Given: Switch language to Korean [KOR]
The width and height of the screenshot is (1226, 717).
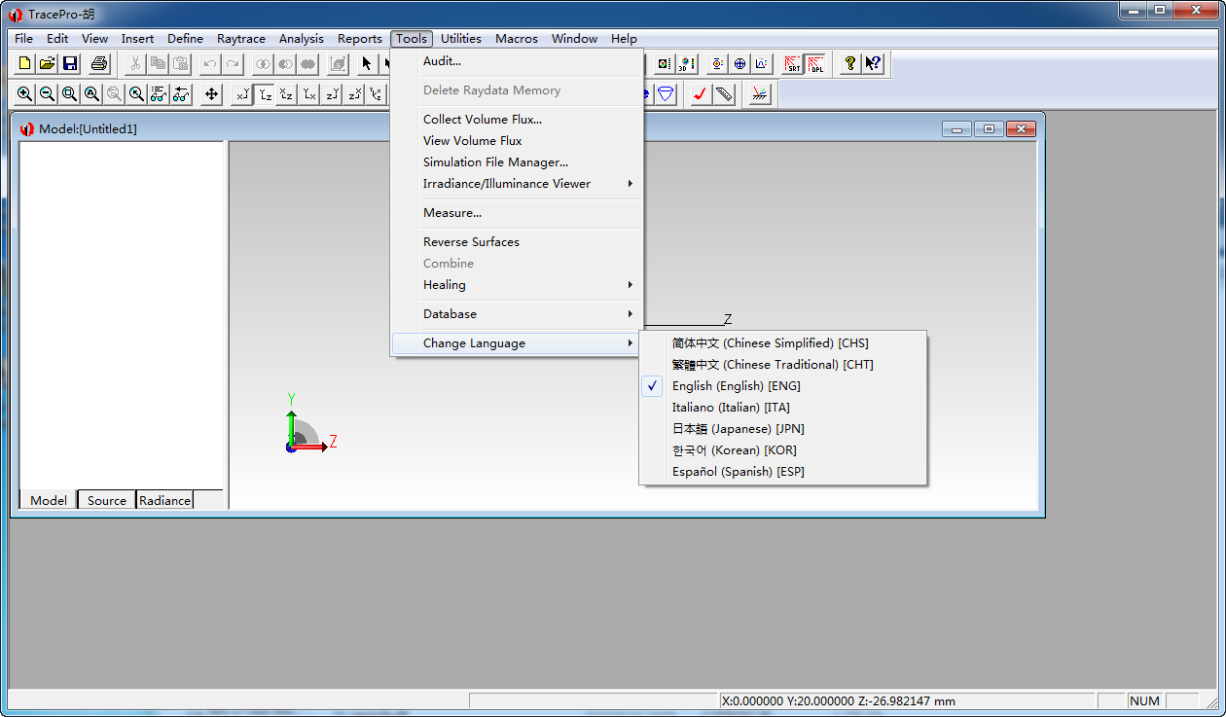Looking at the screenshot, I should click(782, 450).
